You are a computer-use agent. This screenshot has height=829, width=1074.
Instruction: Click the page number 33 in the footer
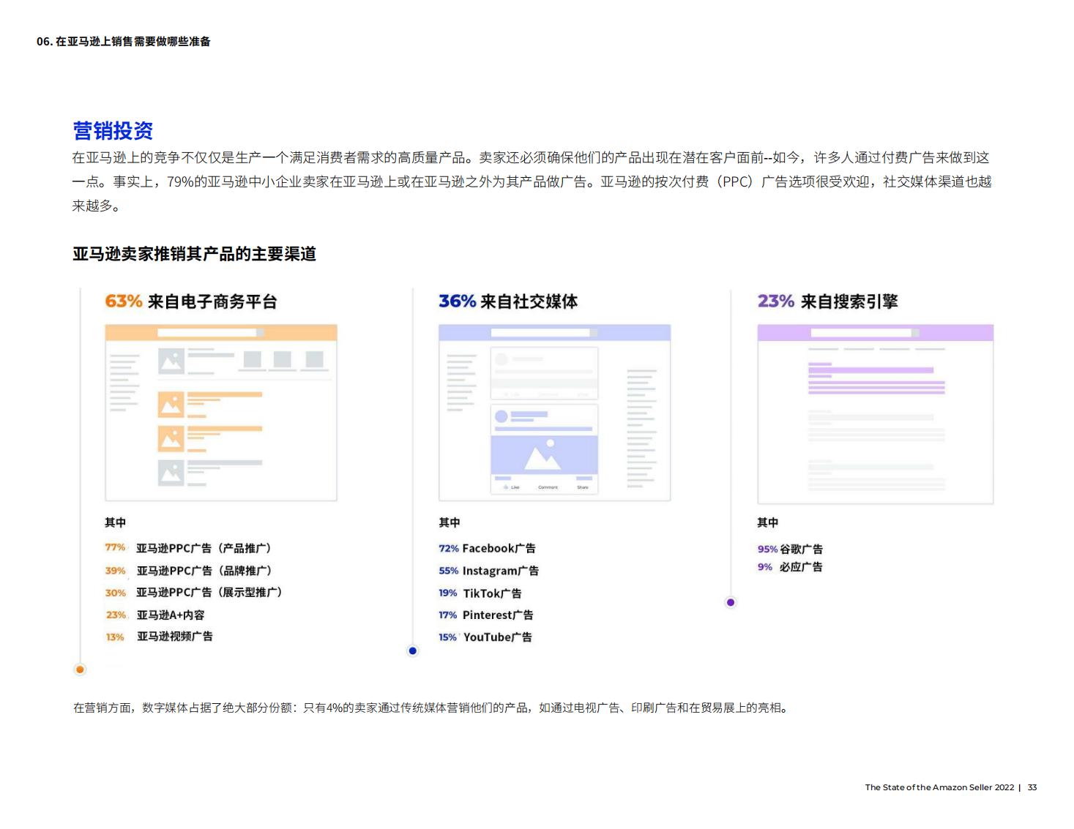1032,788
